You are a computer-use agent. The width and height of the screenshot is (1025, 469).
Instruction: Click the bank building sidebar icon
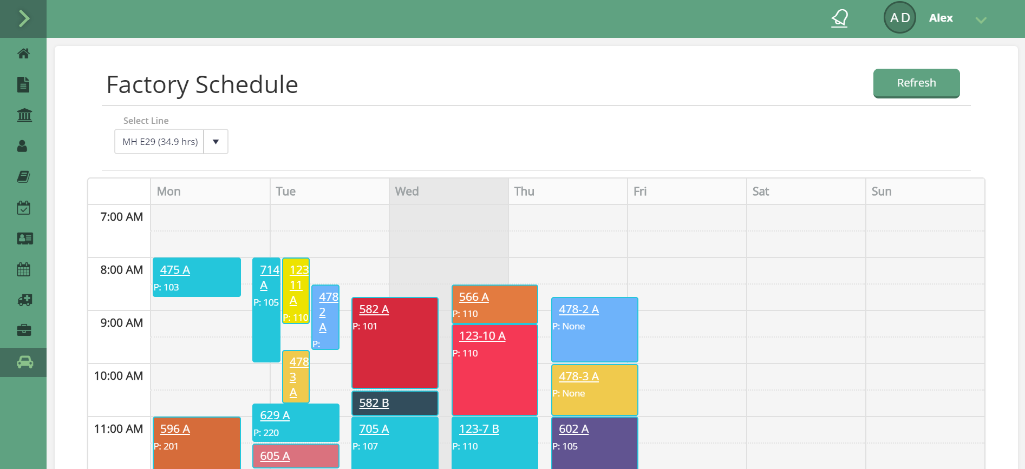pos(24,115)
